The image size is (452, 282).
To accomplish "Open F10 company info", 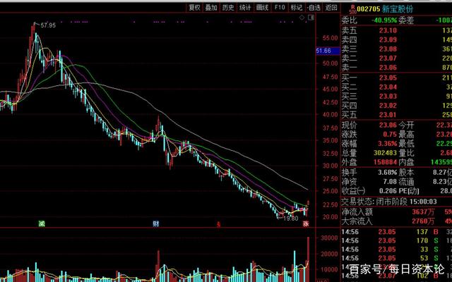I will click(x=280, y=8).
